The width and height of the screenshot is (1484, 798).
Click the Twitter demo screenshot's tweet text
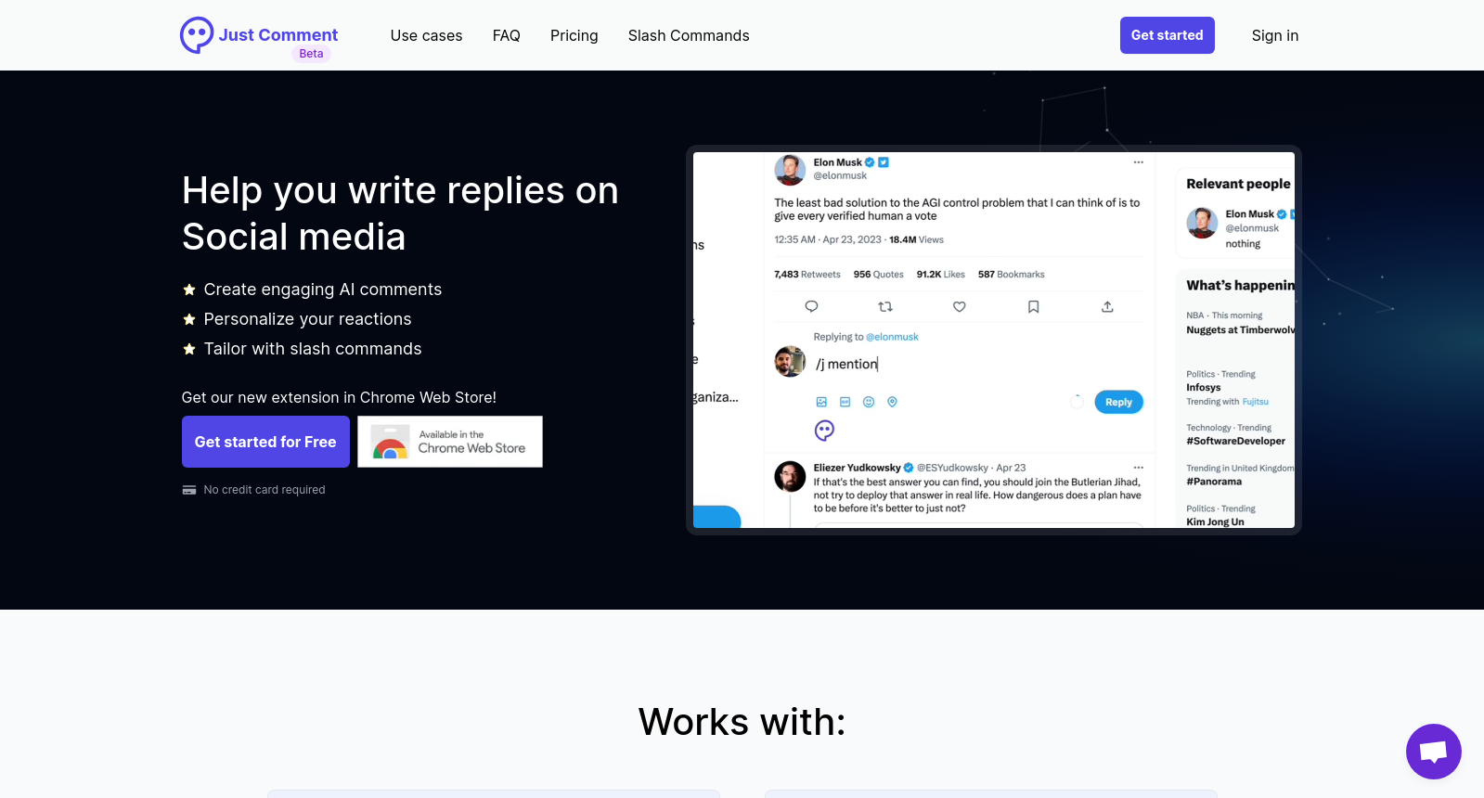coord(958,210)
